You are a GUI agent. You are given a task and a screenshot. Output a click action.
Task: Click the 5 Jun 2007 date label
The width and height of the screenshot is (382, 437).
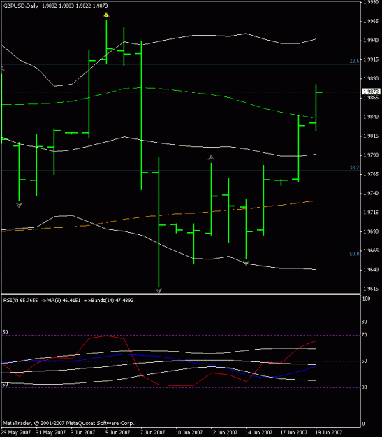click(x=118, y=432)
